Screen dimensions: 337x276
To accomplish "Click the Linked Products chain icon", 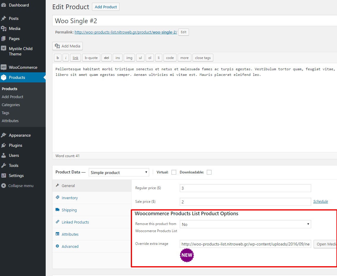I will 57,222.
